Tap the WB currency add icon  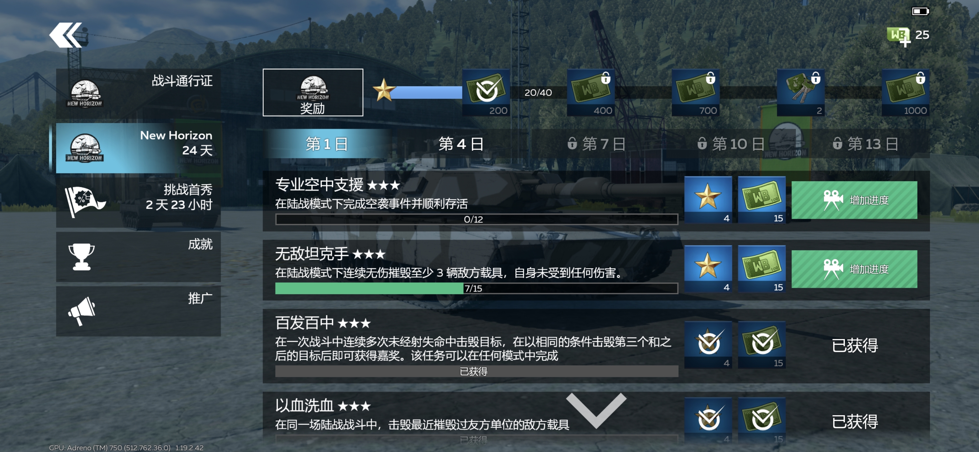[x=899, y=36]
